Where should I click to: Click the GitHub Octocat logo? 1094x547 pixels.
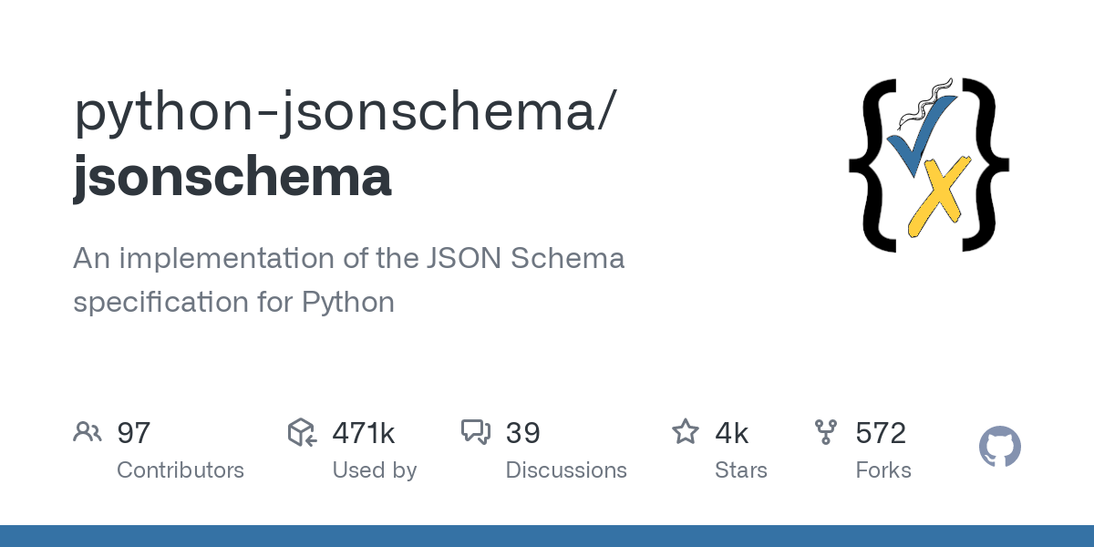[x=1000, y=448]
